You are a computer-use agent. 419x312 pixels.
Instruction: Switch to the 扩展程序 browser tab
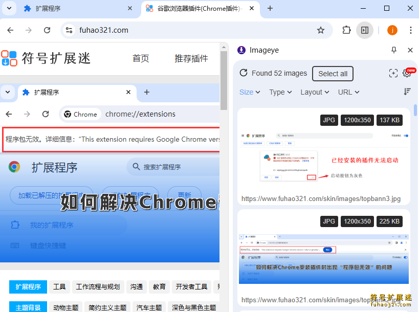(x=77, y=9)
